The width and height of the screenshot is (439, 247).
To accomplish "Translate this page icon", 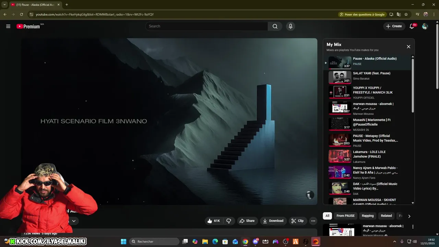I will pyautogui.click(x=399, y=14).
